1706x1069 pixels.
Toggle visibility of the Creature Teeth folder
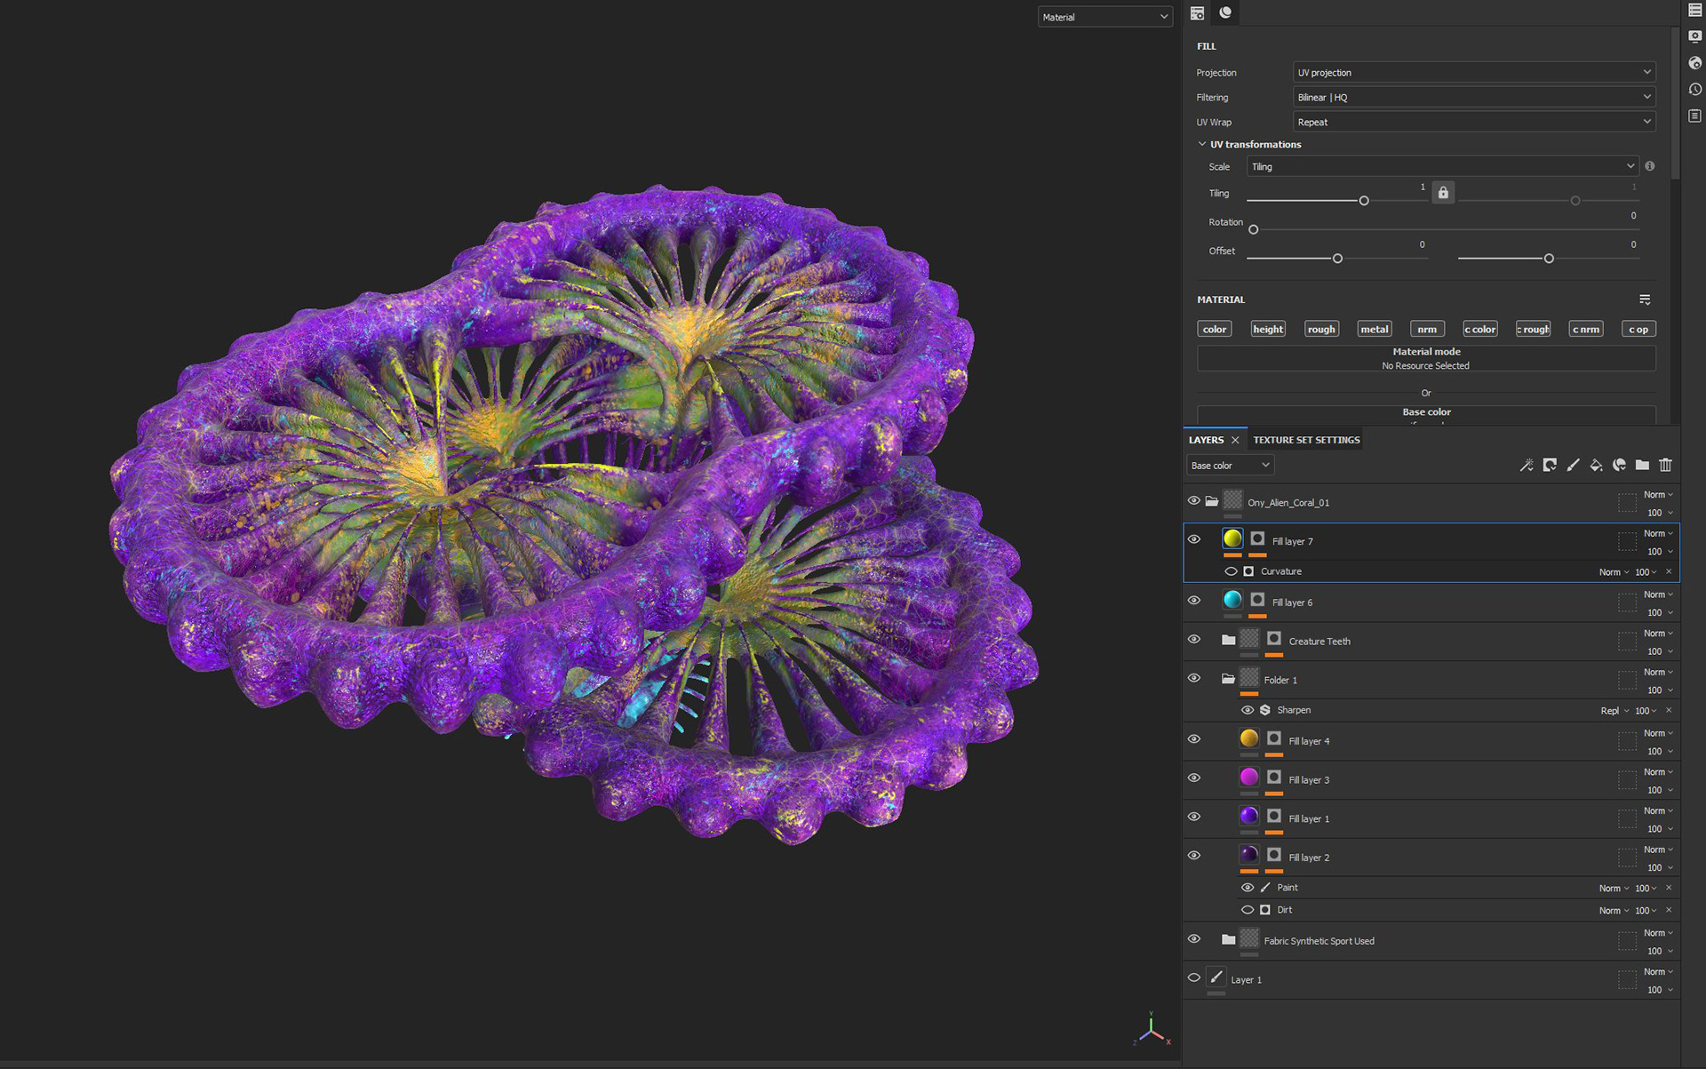pyautogui.click(x=1194, y=640)
